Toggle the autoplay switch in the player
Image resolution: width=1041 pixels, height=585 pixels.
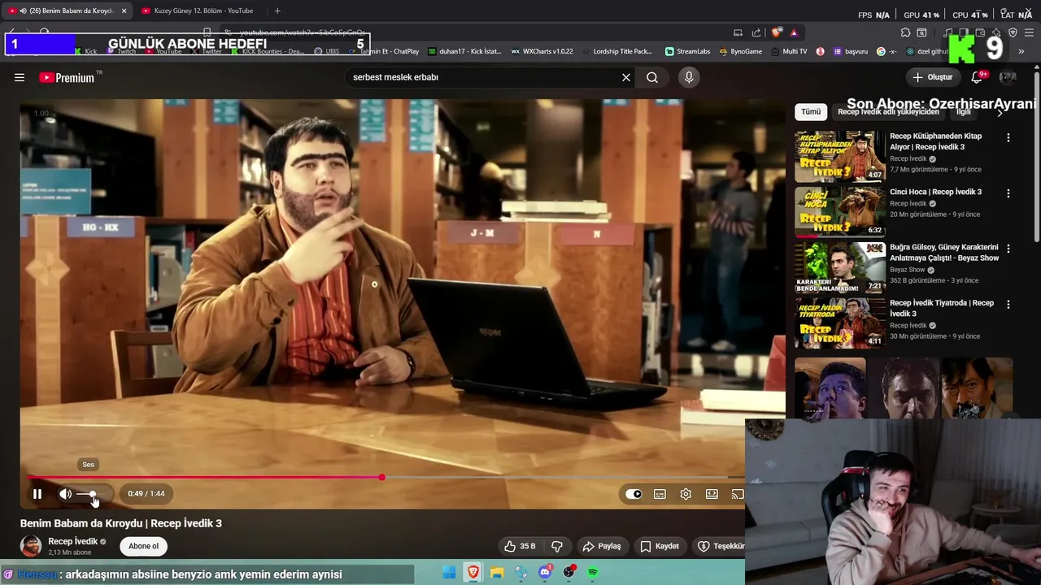pyautogui.click(x=634, y=494)
